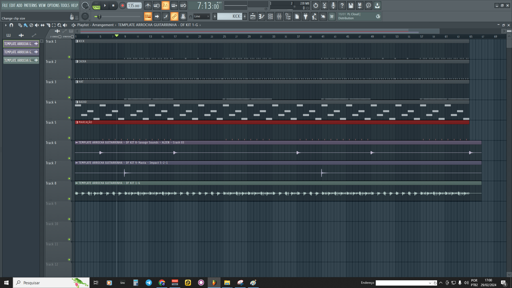Toggle the 3-2-1 countdown before recording
The height and width of the screenshot is (288, 512).
pos(165,5)
